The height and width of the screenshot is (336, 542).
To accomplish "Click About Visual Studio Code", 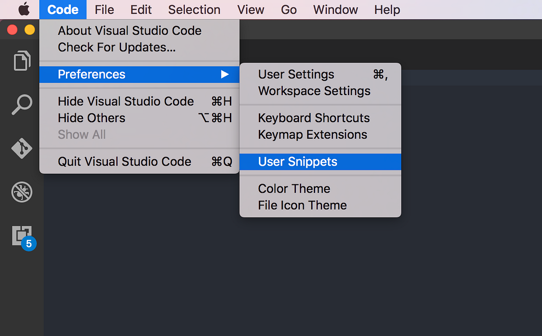I will [x=130, y=31].
